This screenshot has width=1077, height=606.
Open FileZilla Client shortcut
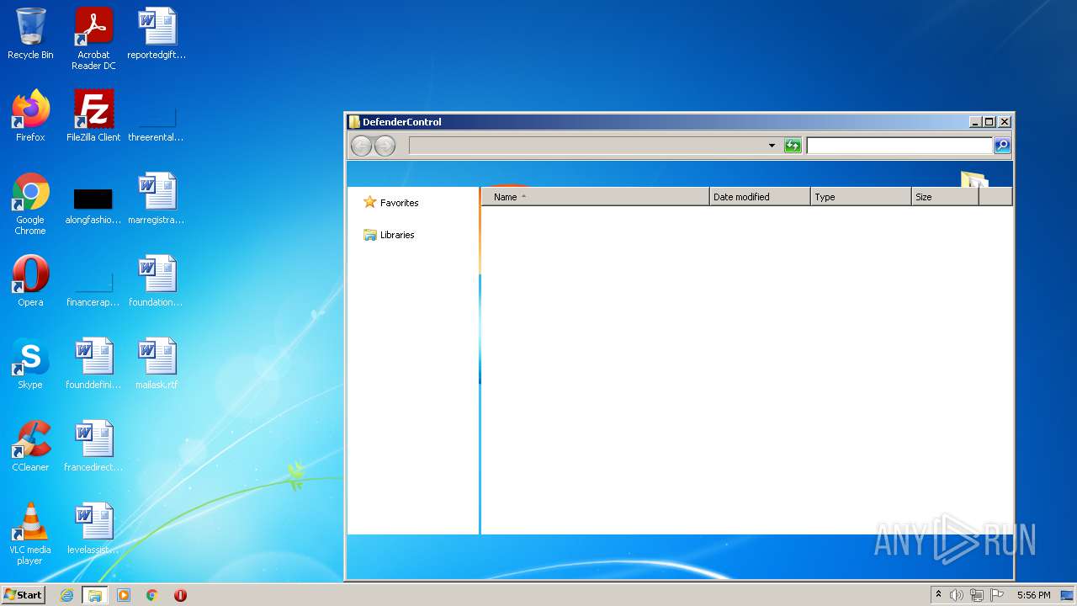[93, 116]
